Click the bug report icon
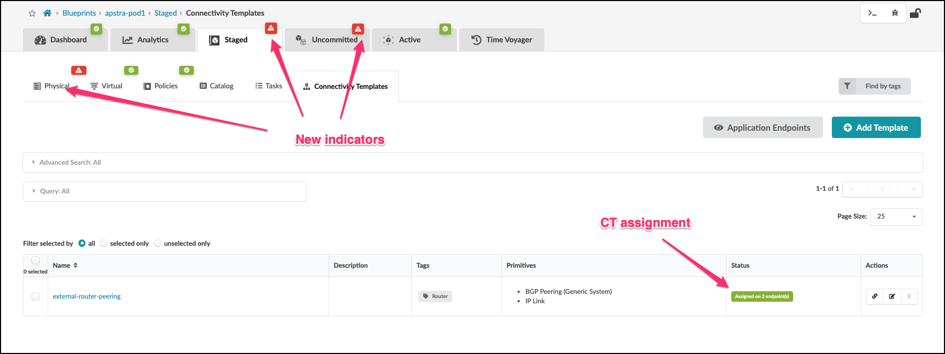945x354 pixels. point(895,13)
